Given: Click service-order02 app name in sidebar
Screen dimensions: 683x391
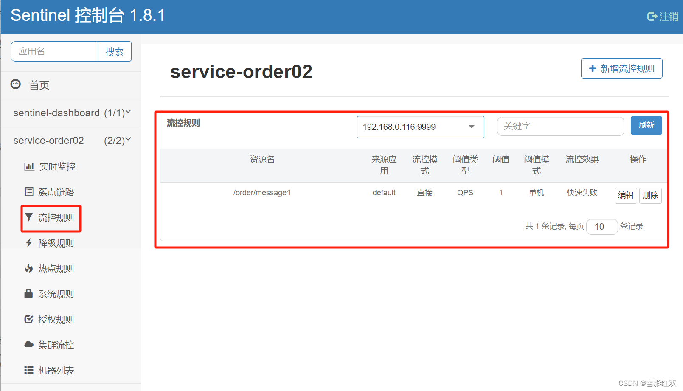Looking at the screenshot, I should 48,141.
